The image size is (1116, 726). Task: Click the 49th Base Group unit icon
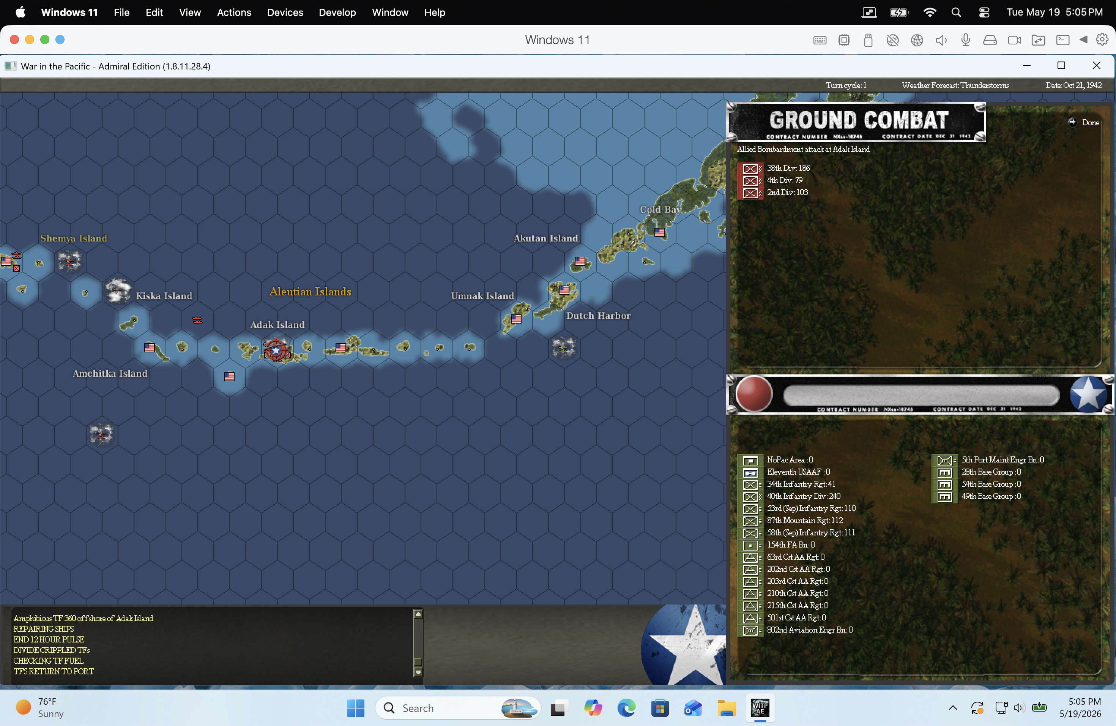945,497
